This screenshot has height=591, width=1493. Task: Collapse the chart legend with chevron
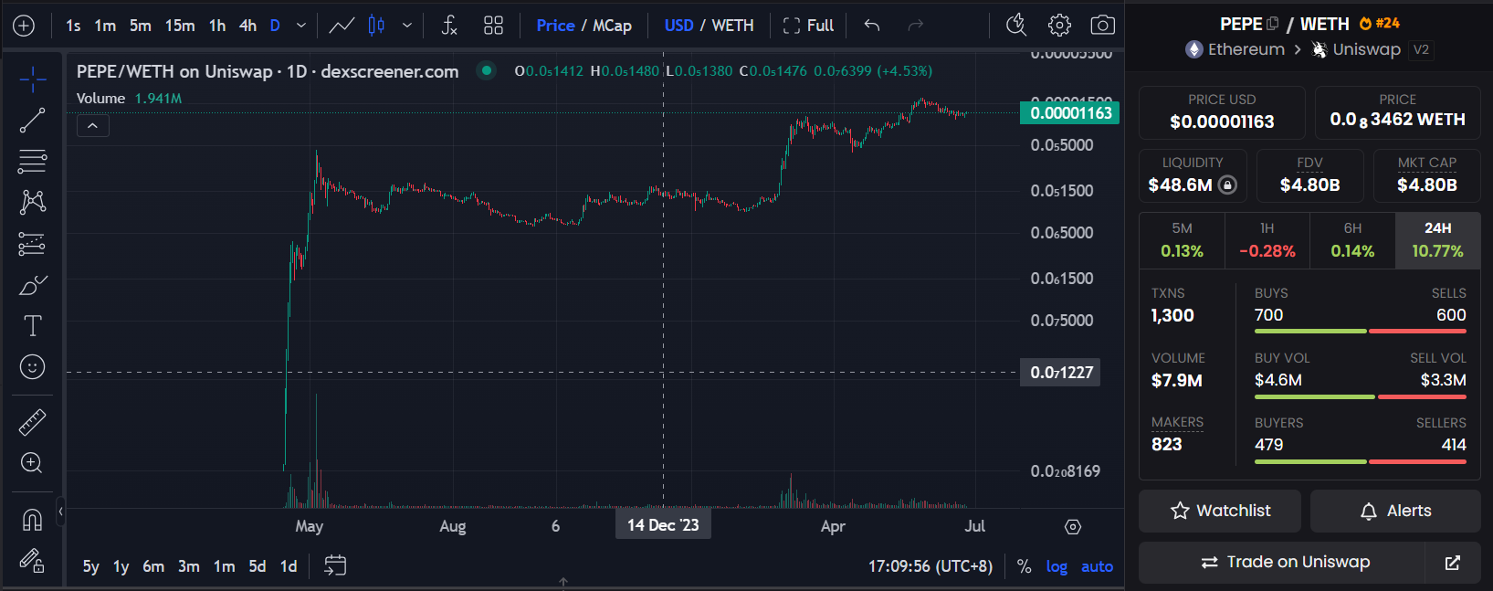[x=93, y=126]
